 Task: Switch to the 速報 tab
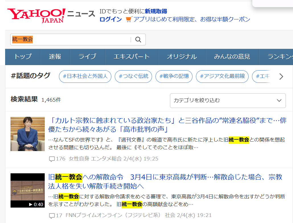(55, 57)
